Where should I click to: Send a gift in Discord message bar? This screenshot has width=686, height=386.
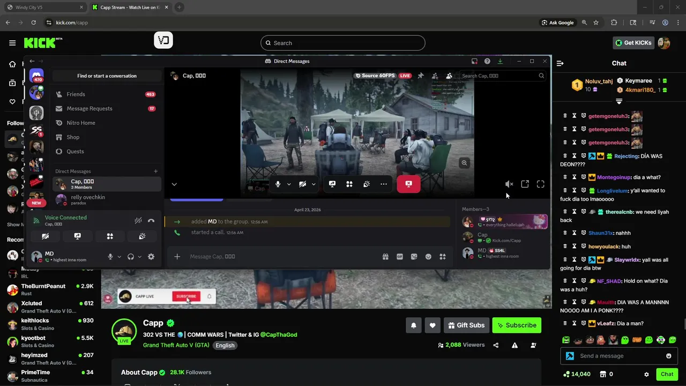point(385,257)
